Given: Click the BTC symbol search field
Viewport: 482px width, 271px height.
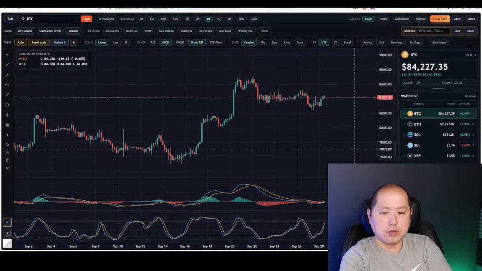Looking at the screenshot, I should point(49,19).
